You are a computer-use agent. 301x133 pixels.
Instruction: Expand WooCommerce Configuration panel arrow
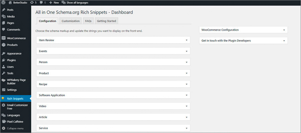pyautogui.click(x=284, y=30)
